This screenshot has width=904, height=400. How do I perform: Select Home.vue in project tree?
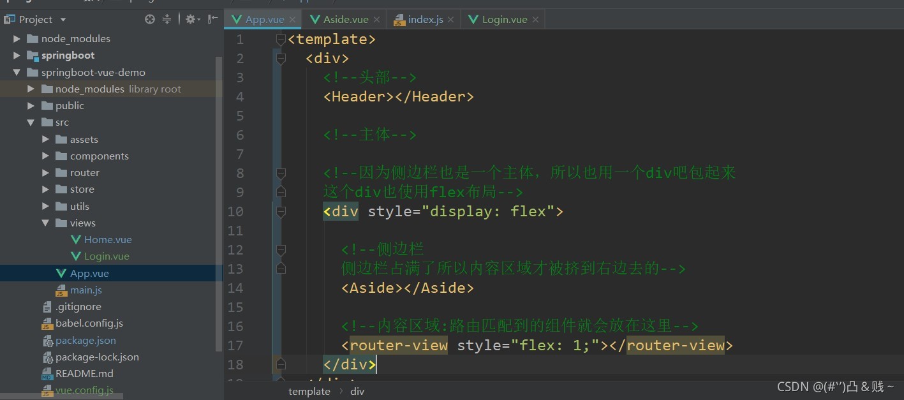point(108,240)
